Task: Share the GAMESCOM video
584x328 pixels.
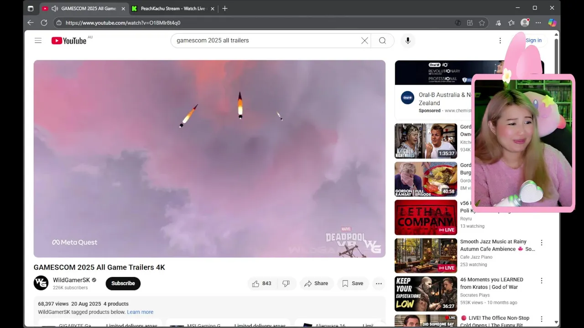Action: (x=316, y=283)
